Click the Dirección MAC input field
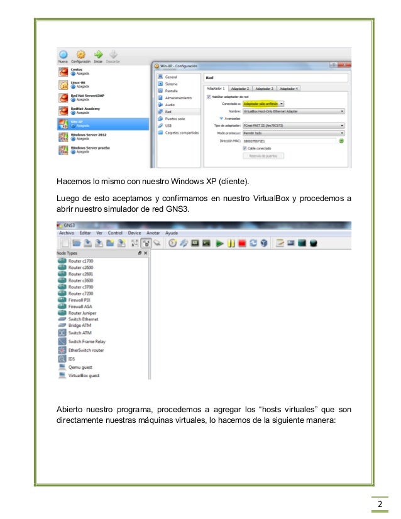 [x=289, y=141]
